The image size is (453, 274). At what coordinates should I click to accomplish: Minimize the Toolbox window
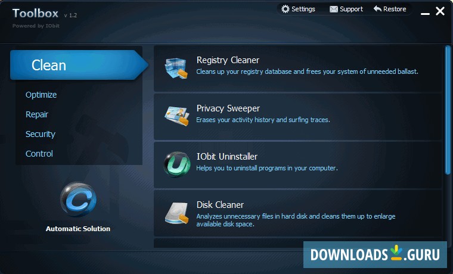425,14
